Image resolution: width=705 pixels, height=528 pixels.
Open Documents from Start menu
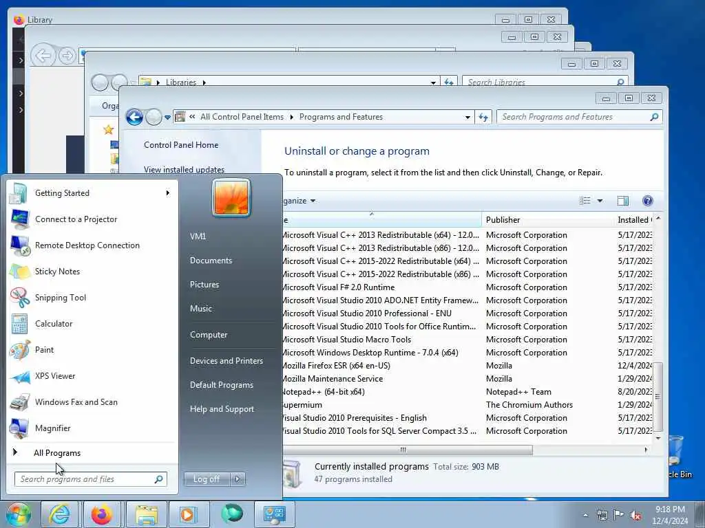[211, 261]
